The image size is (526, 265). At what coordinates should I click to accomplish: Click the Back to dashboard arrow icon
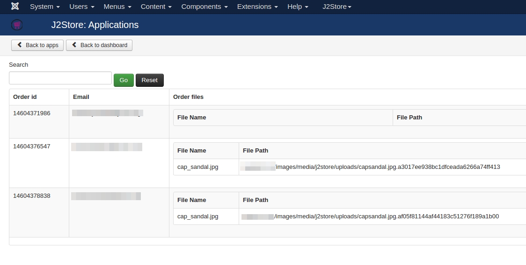74,45
